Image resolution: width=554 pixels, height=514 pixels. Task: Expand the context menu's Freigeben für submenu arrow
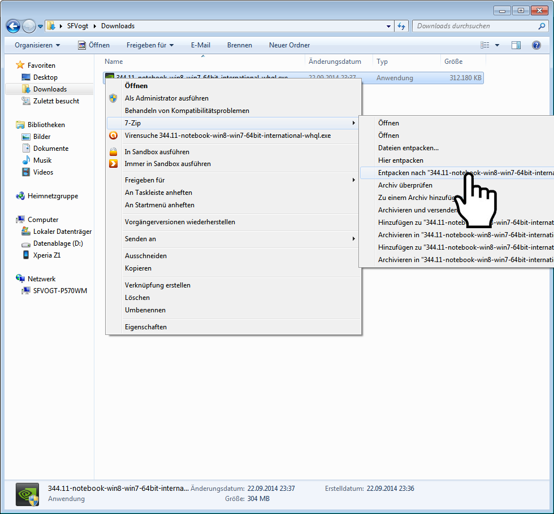353,180
